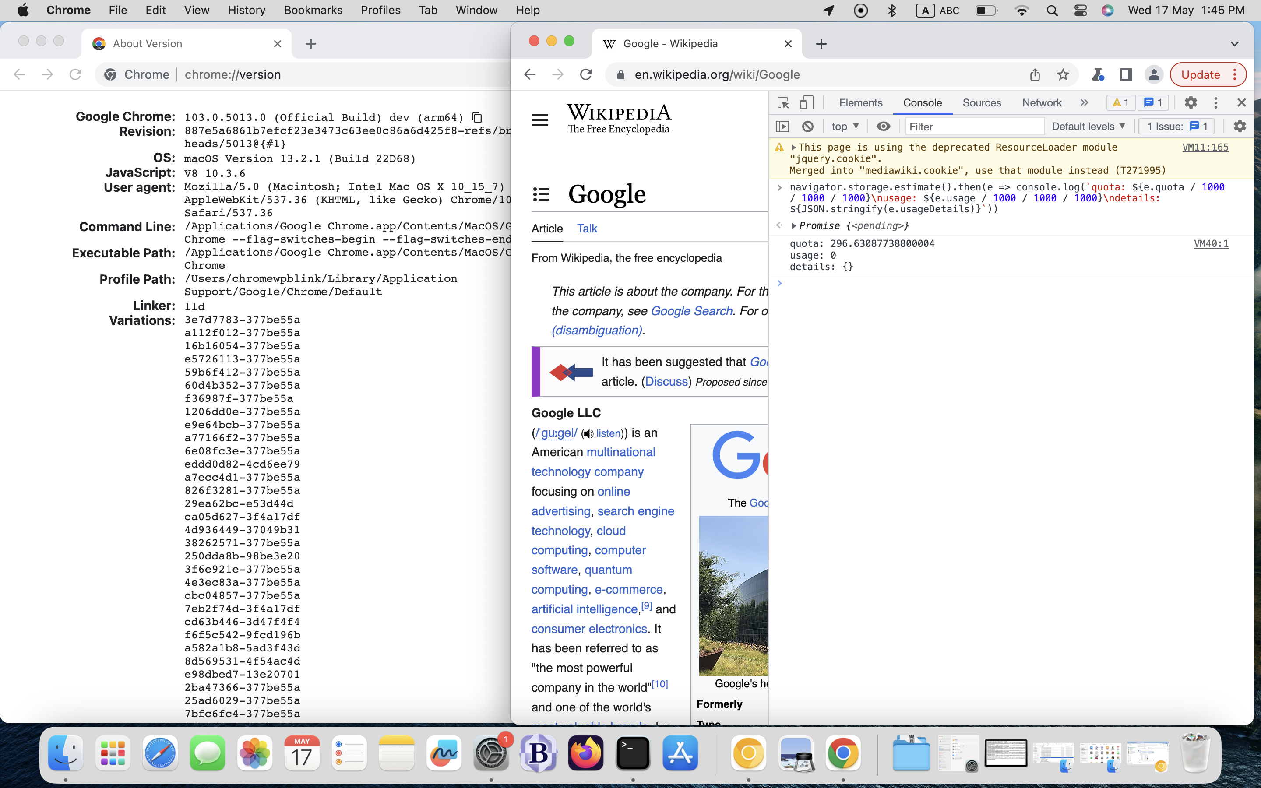
Task: Open DevTools three-dot customize menu
Action: (1215, 103)
